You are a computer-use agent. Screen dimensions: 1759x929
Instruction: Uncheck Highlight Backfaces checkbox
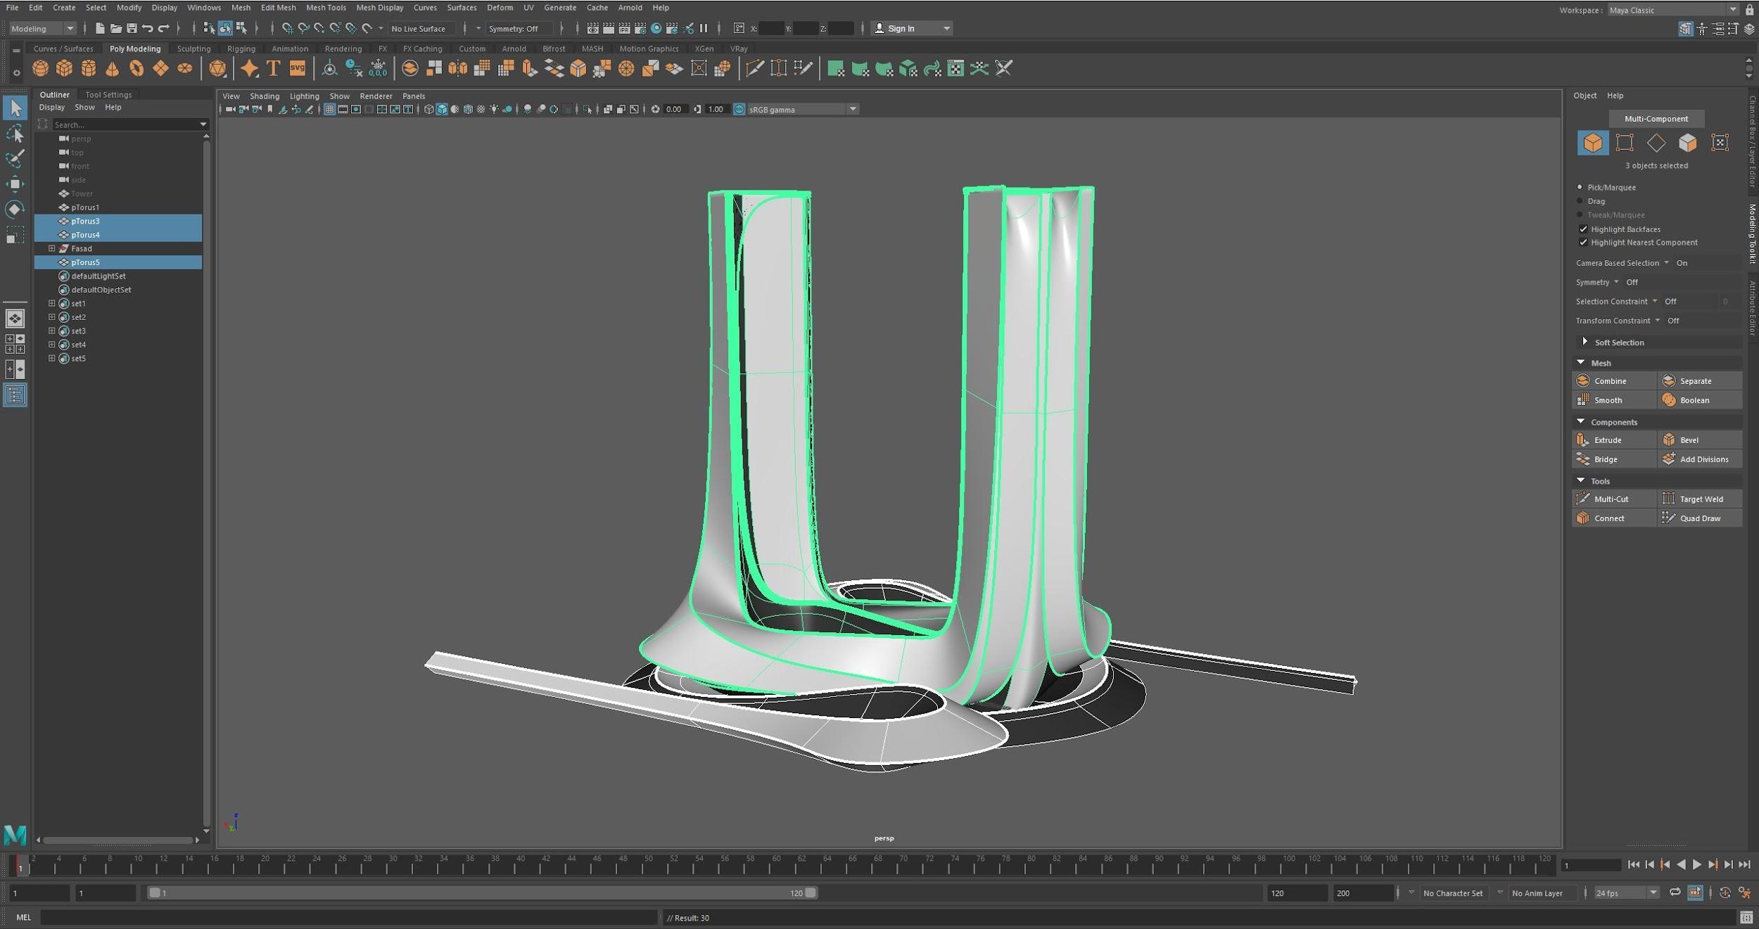coord(1583,229)
